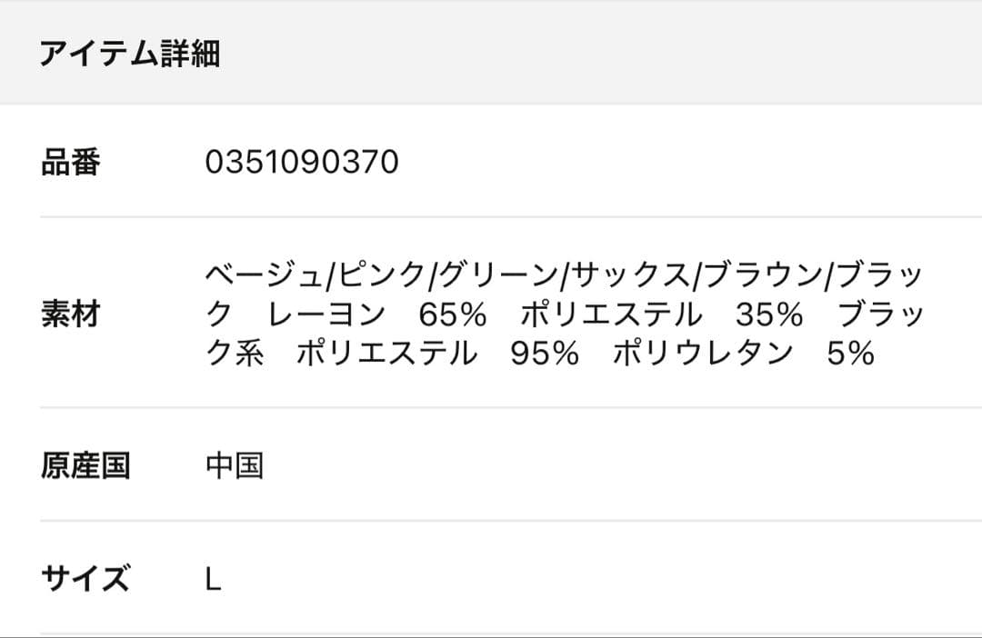Select the サイズ row label
The height and width of the screenshot is (638, 982).
(x=85, y=578)
